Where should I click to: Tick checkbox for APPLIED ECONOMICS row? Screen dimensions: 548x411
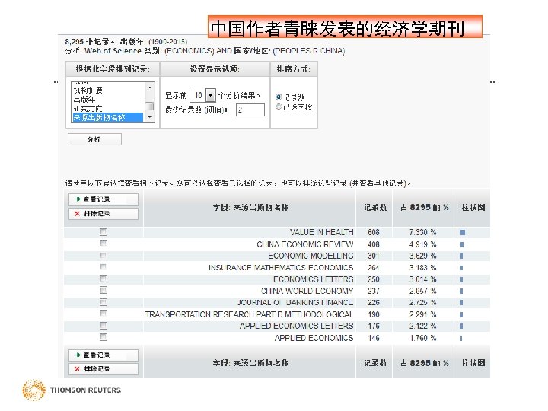pyautogui.click(x=103, y=337)
